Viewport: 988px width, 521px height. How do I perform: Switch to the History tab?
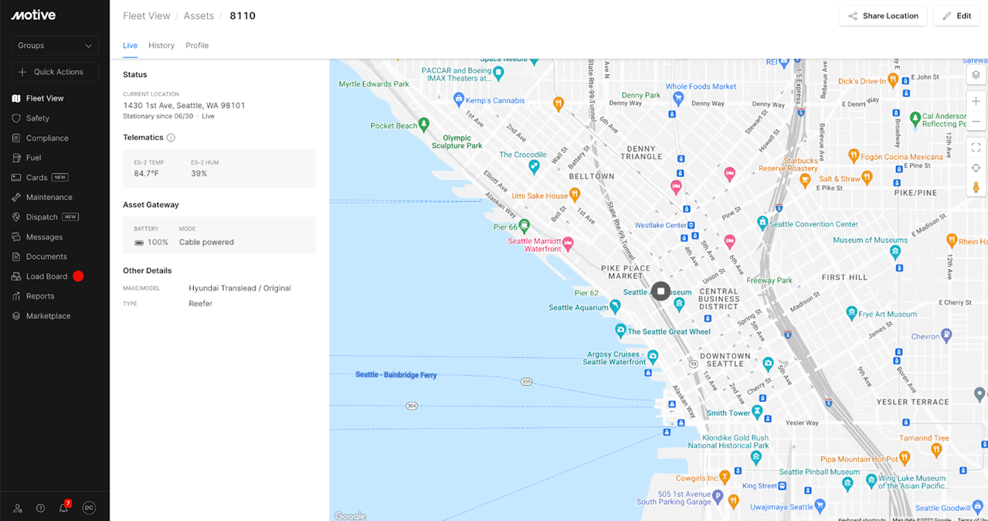click(161, 46)
